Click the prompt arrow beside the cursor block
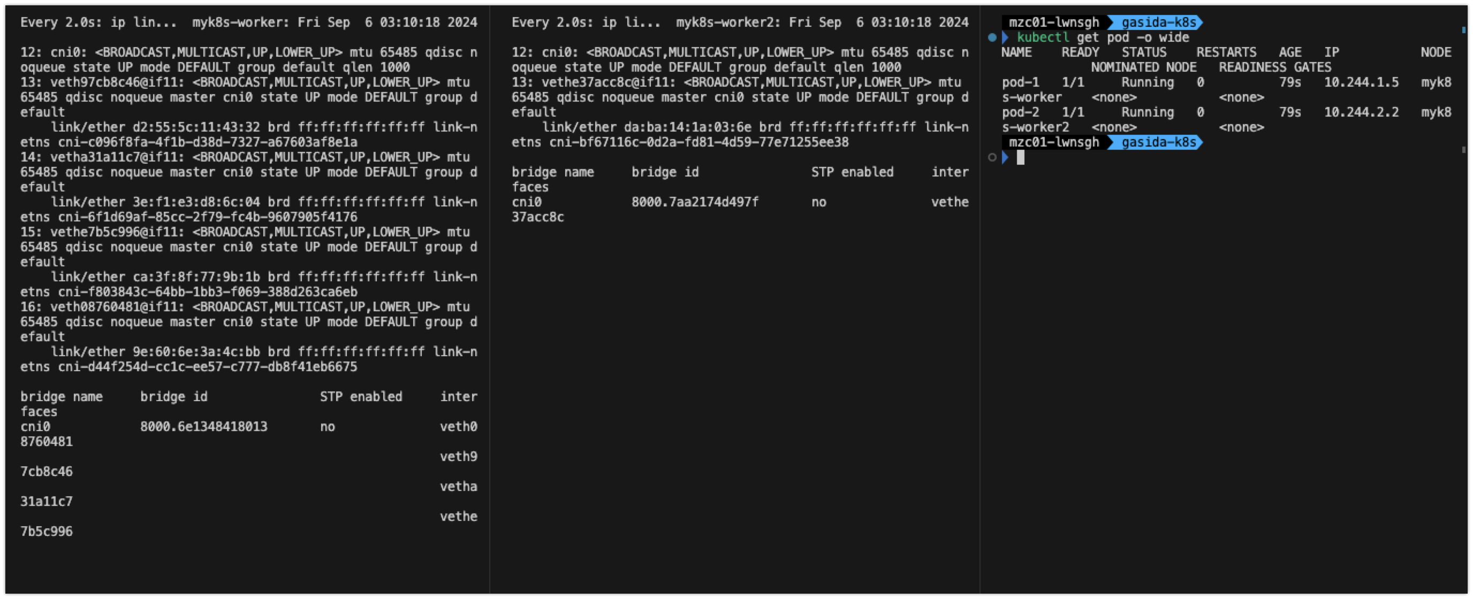 click(1005, 157)
